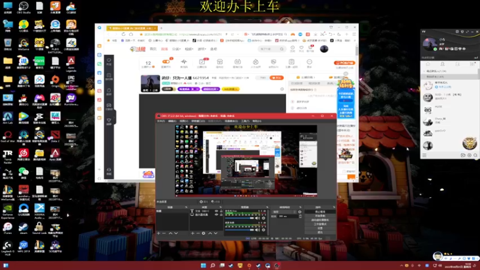Image resolution: width=480 pixels, height=270 pixels.
Task: Adjust the transition duration spinner arrows
Action: click(x=301, y=216)
